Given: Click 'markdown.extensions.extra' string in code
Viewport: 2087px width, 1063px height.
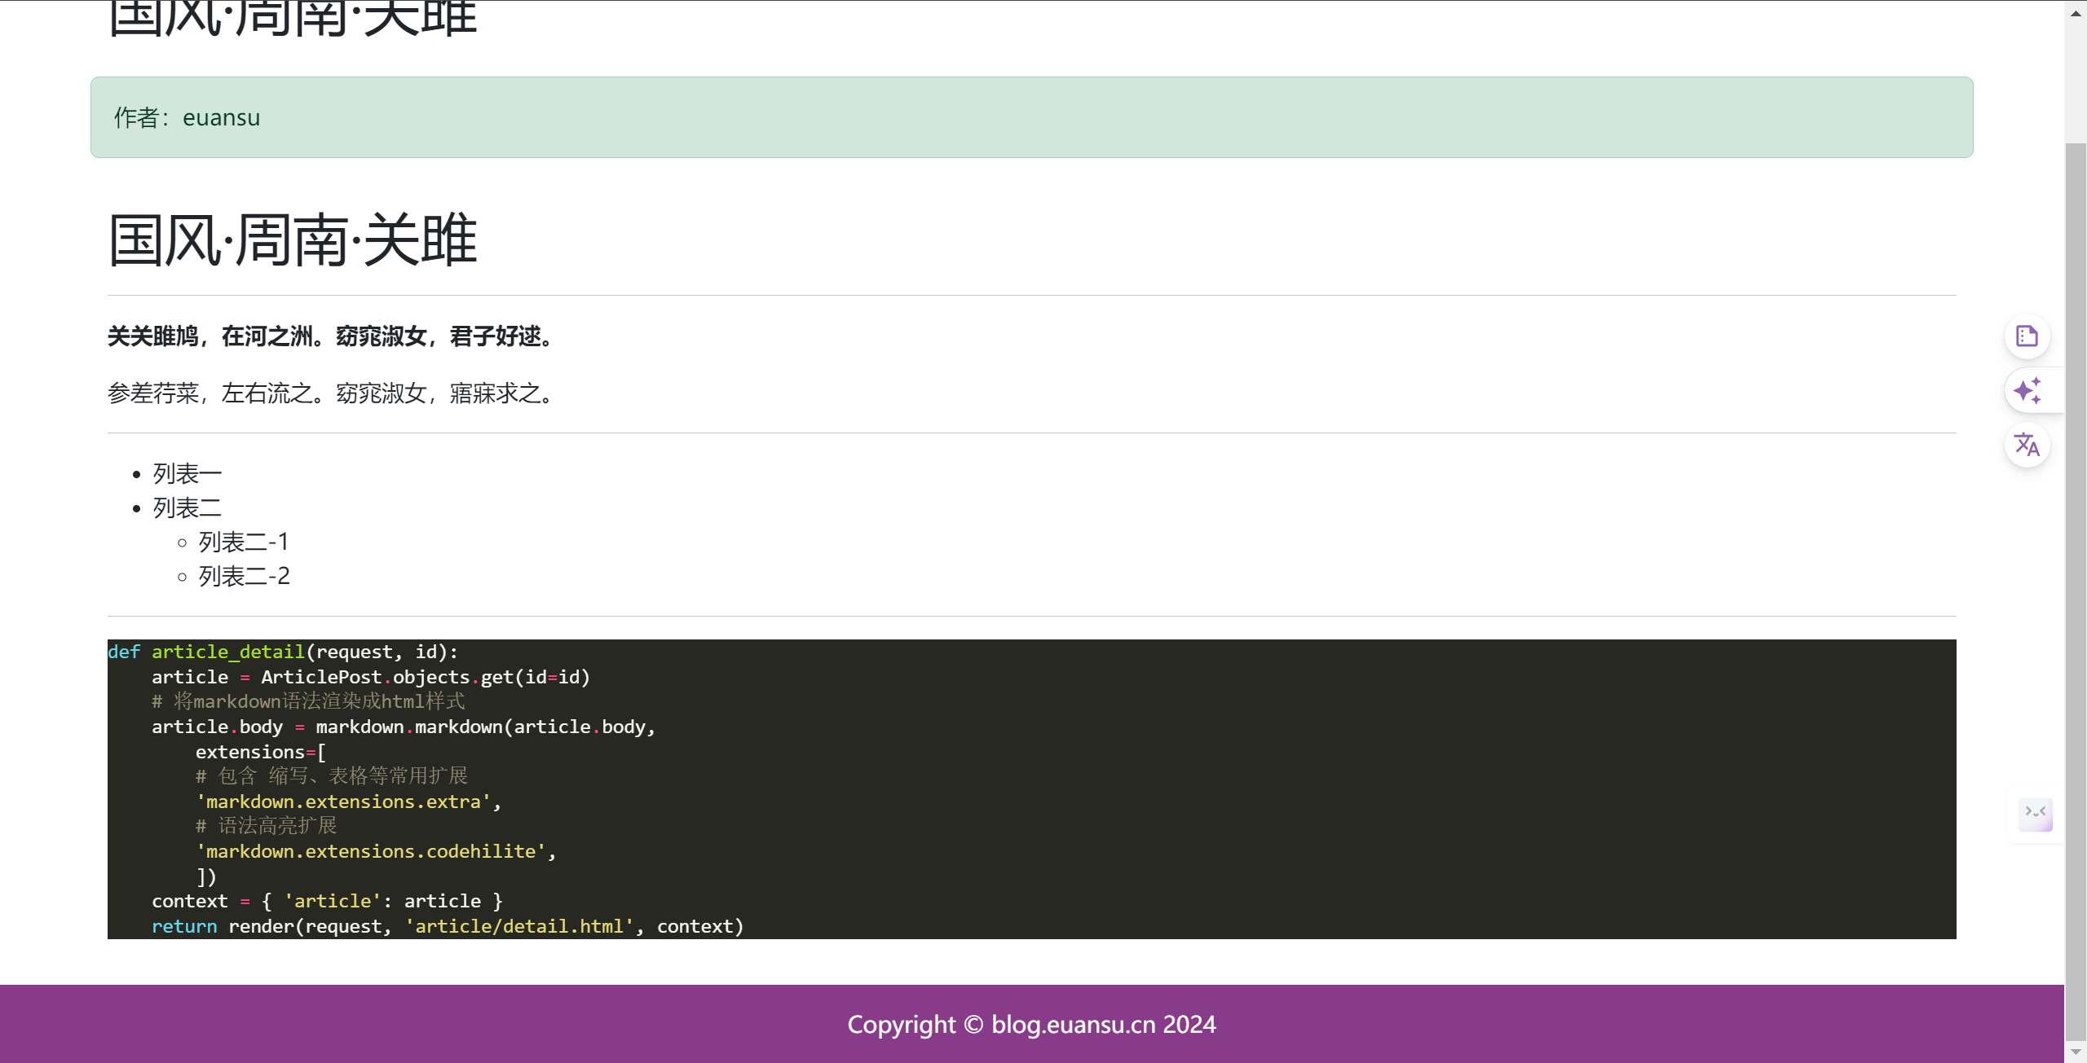Looking at the screenshot, I should click(343, 802).
